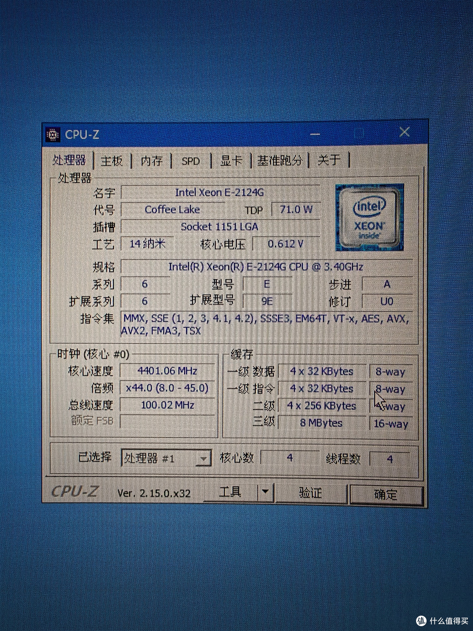This screenshot has height=631, width=473.
Task: Click the 线程数 value field
Action: (x=390, y=459)
